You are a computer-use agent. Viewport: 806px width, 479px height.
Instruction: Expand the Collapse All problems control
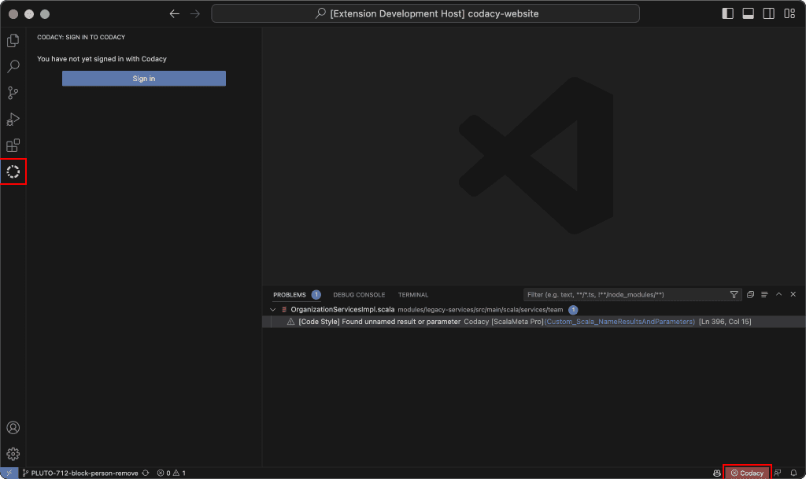pyautogui.click(x=750, y=294)
